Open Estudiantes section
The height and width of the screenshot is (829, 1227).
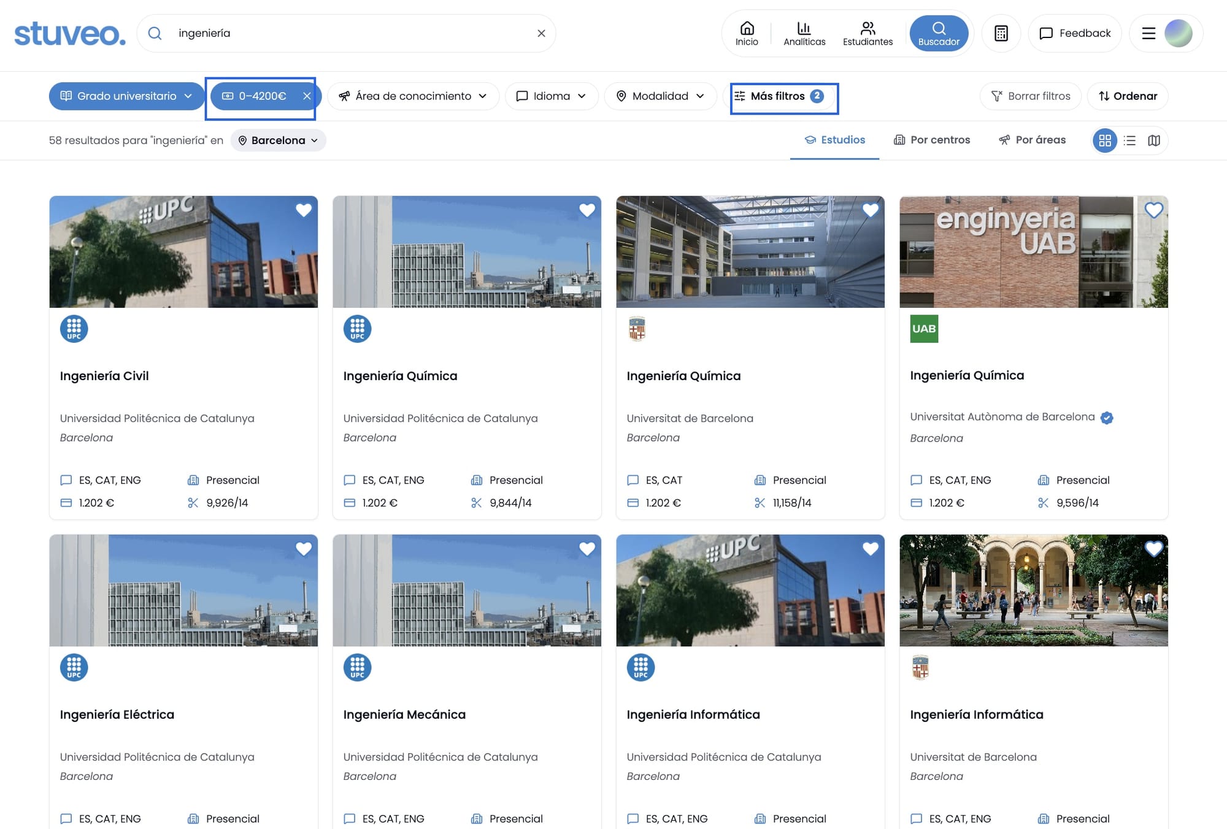pyautogui.click(x=867, y=34)
